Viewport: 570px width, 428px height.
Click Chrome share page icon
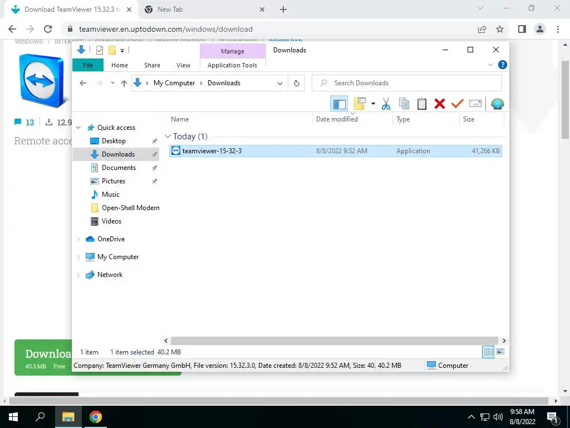coord(482,29)
